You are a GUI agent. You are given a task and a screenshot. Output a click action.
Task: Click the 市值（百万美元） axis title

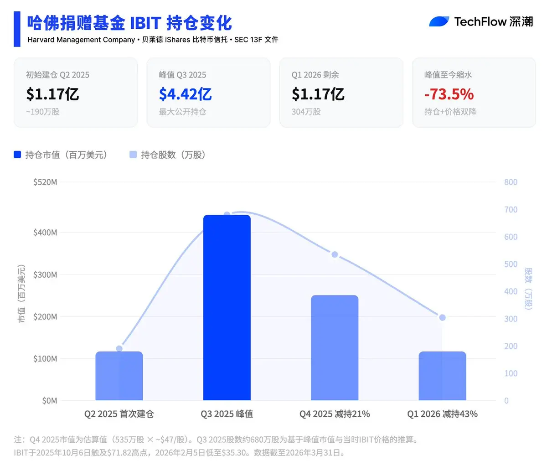[x=21, y=294]
